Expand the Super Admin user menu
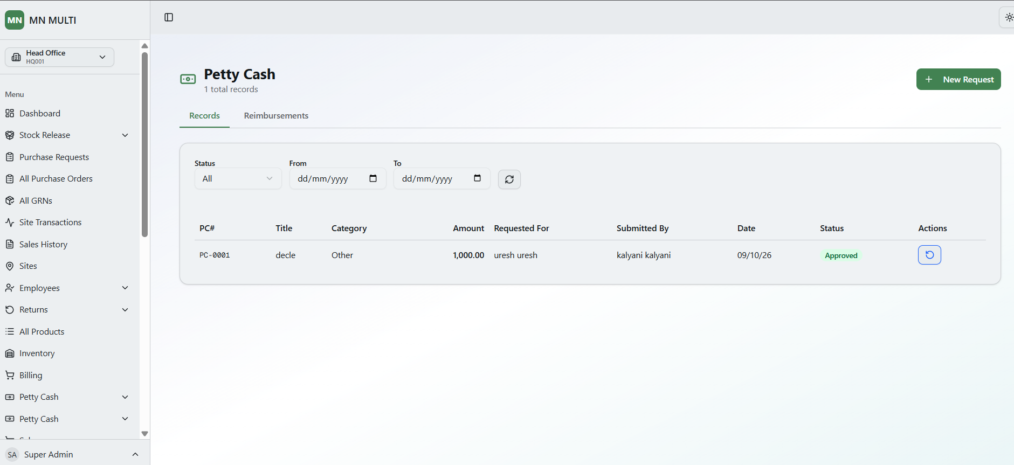Viewport: 1014px width, 465px height. coord(135,455)
